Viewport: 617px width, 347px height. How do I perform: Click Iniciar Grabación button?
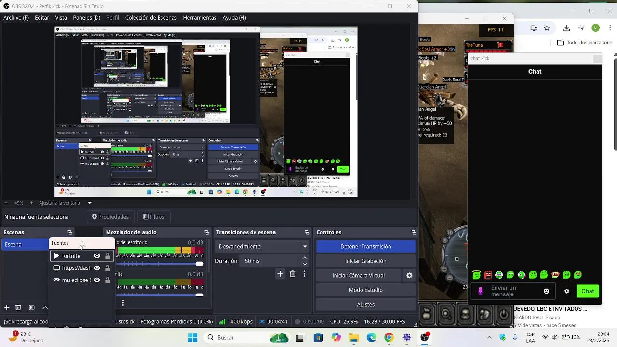tap(366, 261)
